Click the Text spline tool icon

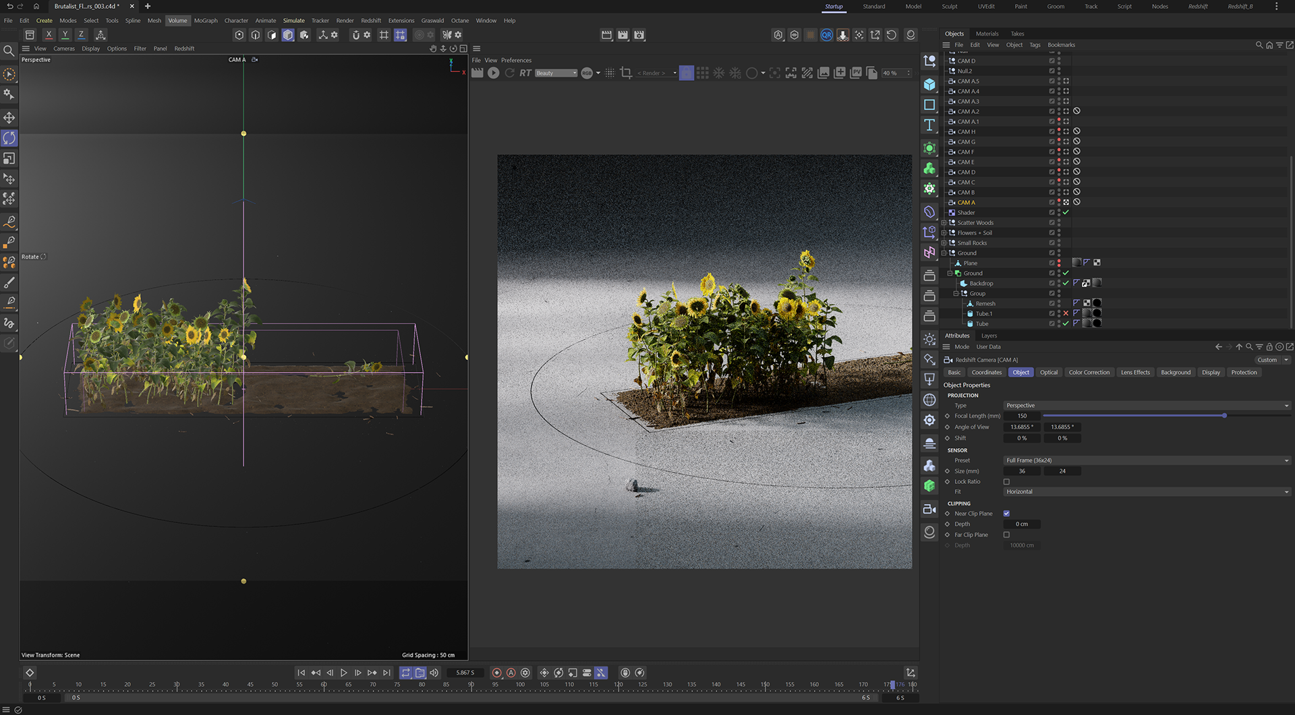(x=929, y=125)
